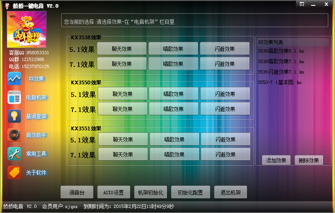
Task: Open 音效助手 vinyl record icon
Action: tap(14, 135)
